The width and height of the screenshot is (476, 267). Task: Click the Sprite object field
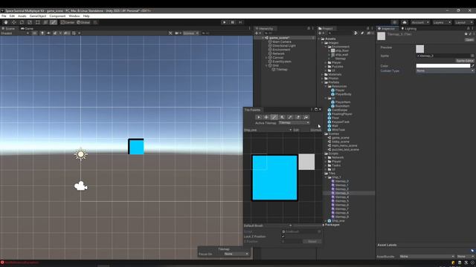tap(445, 56)
